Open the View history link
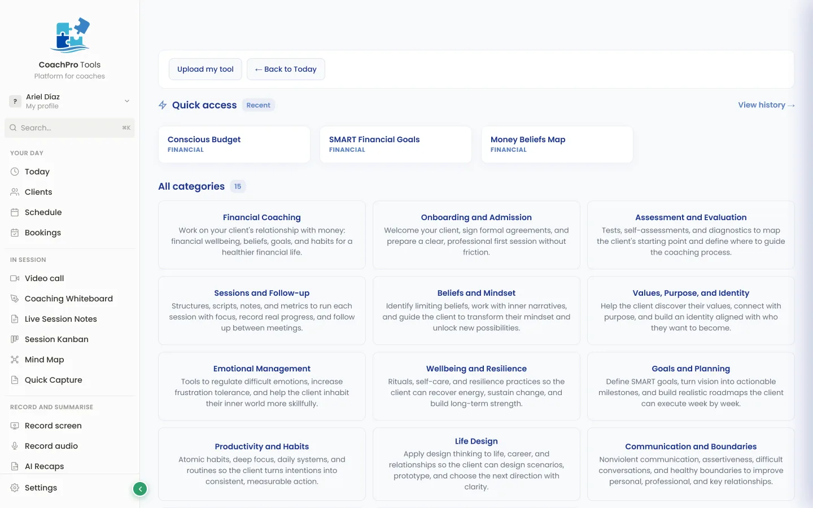813x508 pixels. click(766, 105)
